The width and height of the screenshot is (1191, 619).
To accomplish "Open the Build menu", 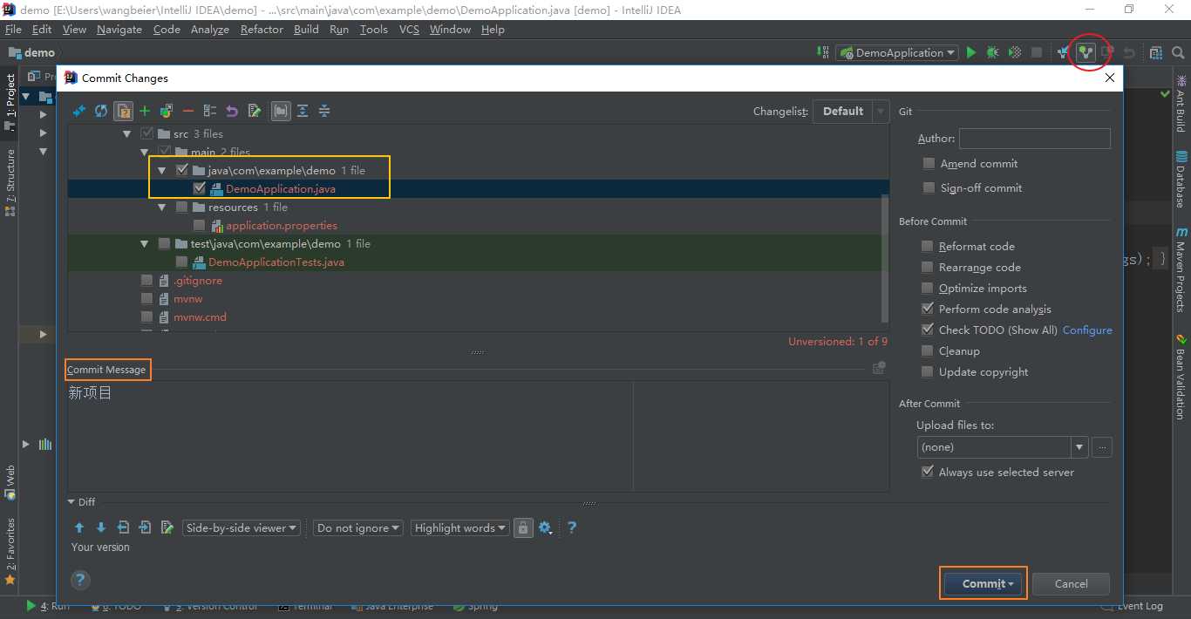I will point(306,29).
